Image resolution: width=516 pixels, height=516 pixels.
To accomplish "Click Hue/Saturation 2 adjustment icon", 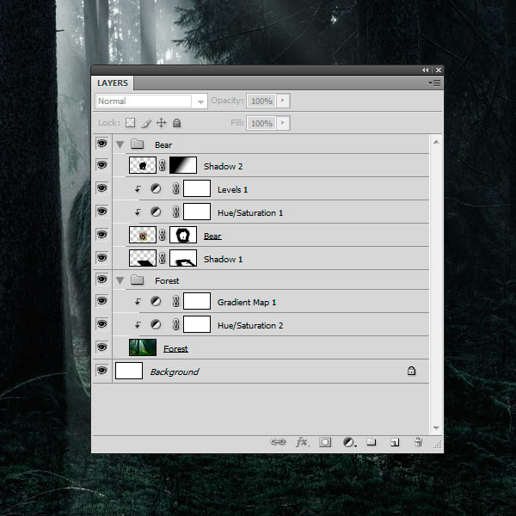I will pyautogui.click(x=156, y=324).
